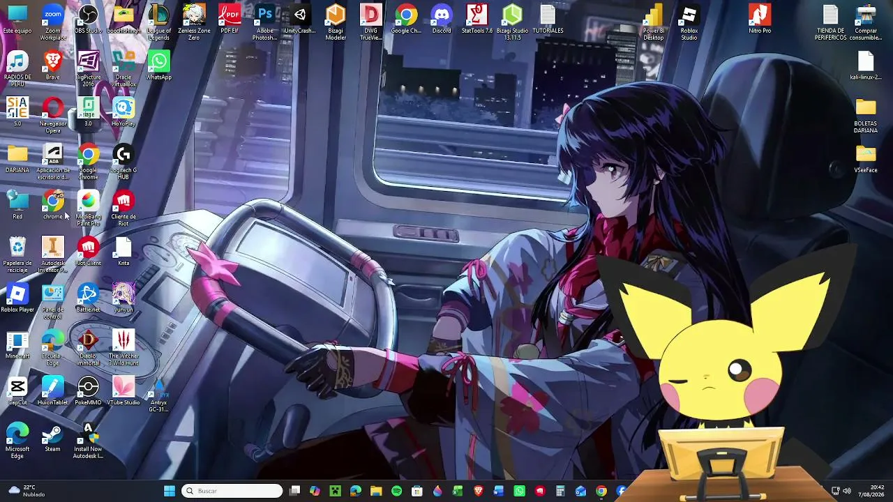The height and width of the screenshot is (502, 893).
Task: Select the Adobe Photoshop shortcut
Action: [265, 22]
